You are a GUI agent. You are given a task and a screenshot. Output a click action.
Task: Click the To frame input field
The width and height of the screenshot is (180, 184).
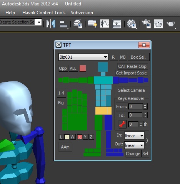pos(136,115)
